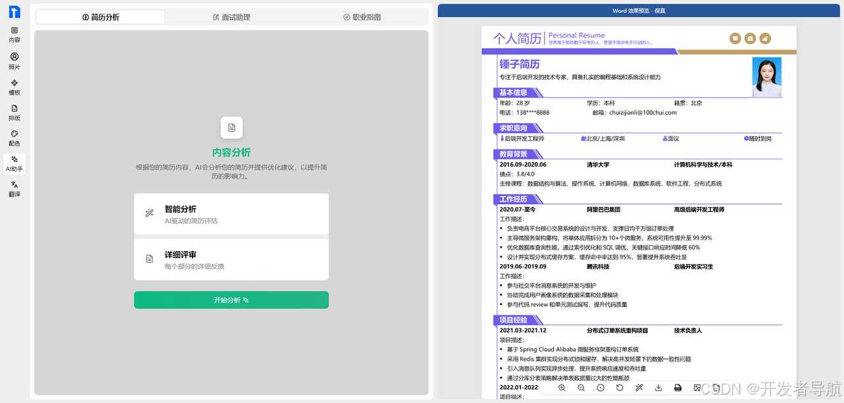Expand the 智能分析 analysis option card
The height and width of the screenshot is (403, 844).
point(231,213)
